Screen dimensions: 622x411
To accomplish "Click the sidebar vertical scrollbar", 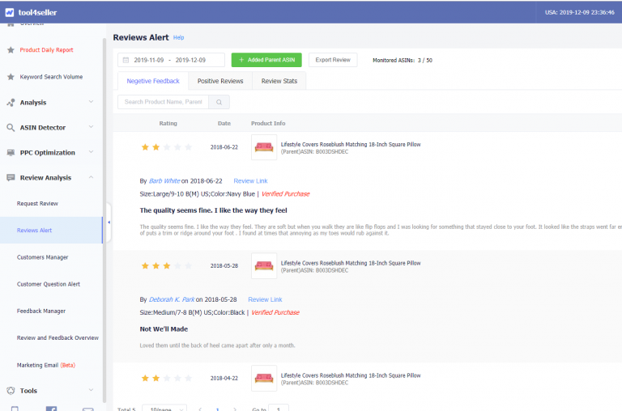I will coord(104,220).
